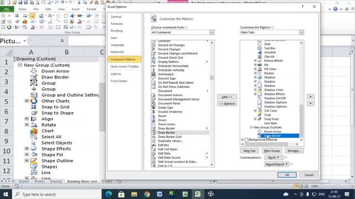Open Google Chrome from the taskbar
Image resolution: width=355 pixels, height=199 pixels.
146,194
